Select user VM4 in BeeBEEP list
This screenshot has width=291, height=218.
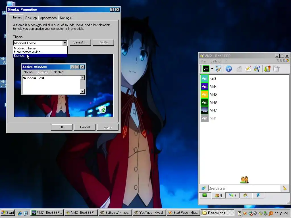[245, 86]
